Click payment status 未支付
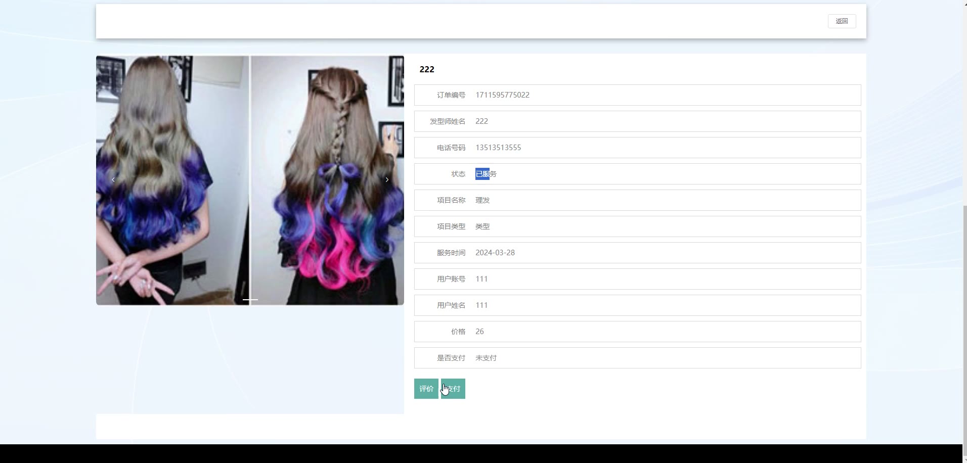 [x=486, y=358]
